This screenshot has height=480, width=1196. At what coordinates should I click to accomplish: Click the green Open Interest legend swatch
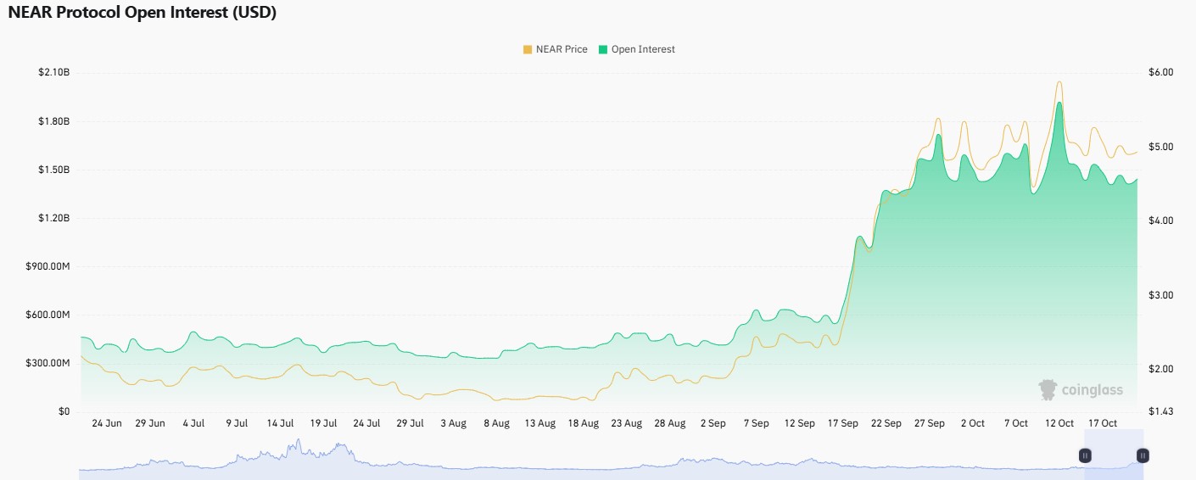click(602, 49)
